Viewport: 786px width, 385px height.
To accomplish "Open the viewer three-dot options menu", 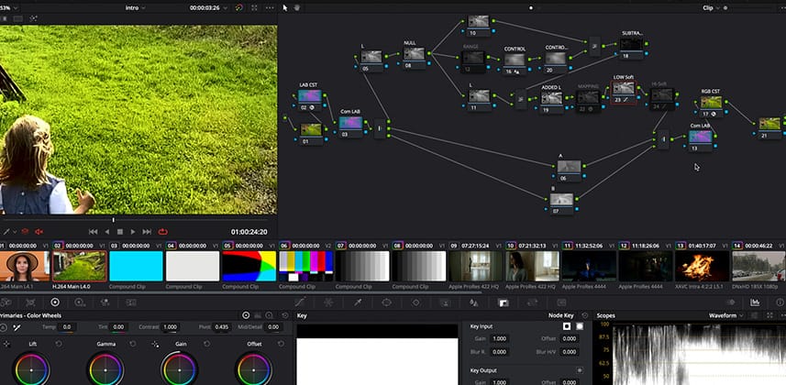I will [270, 8].
